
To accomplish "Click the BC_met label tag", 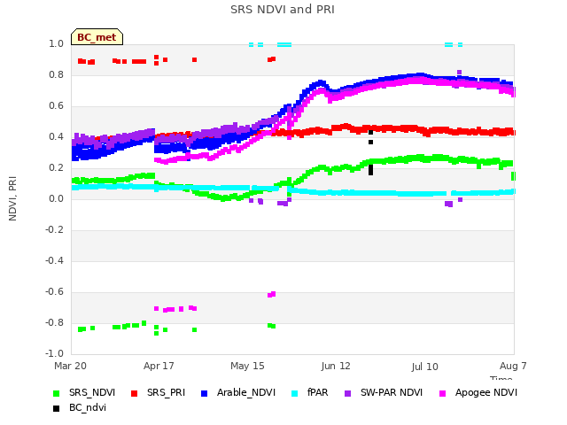I will point(97,37).
